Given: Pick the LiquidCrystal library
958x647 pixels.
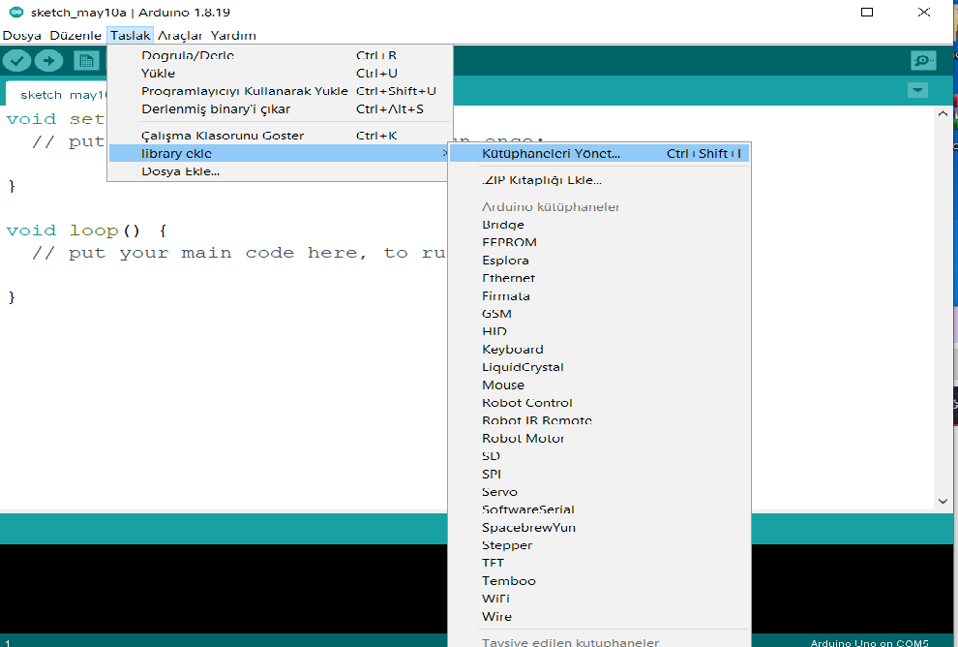Looking at the screenshot, I should coord(523,367).
